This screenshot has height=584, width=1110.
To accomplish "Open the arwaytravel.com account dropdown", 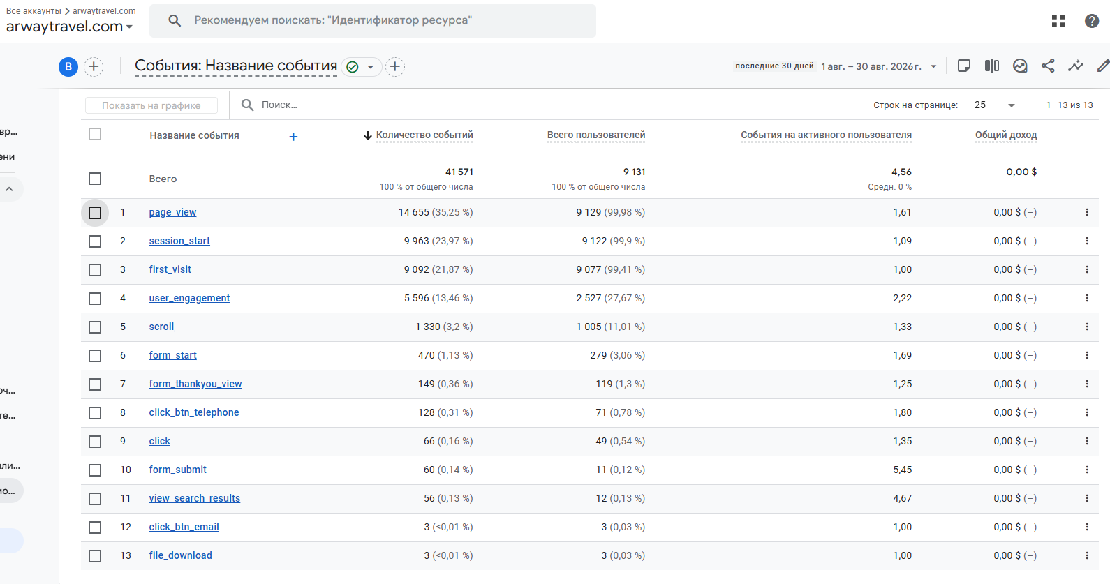I will 69,27.
